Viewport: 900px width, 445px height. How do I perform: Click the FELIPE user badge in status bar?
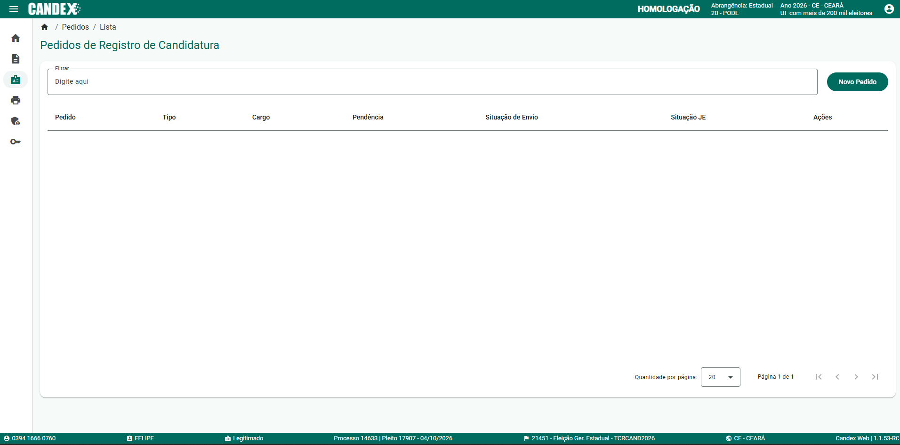[x=140, y=438]
